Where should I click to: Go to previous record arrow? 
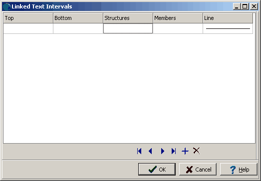(x=150, y=151)
